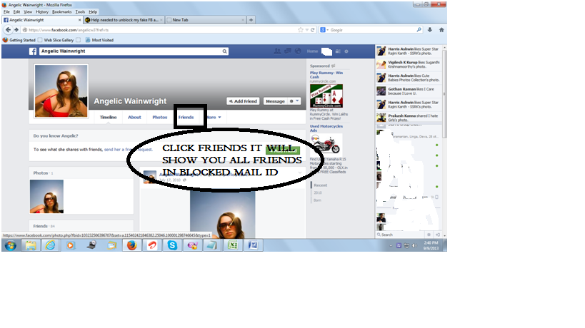Open the File menu

tap(6, 12)
